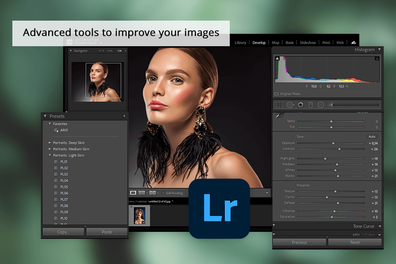This screenshot has width=396, height=264.
Task: Click the add preset plus icon
Action: pos(124,116)
